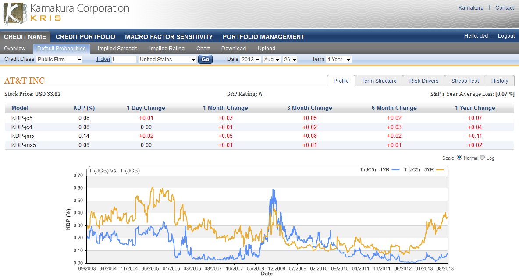Open the MACRO FACTOR SENSITIVITY tab
519x278 pixels.
169,37
